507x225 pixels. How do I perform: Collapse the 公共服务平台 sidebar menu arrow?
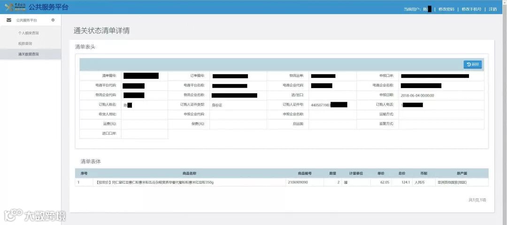tap(53, 20)
